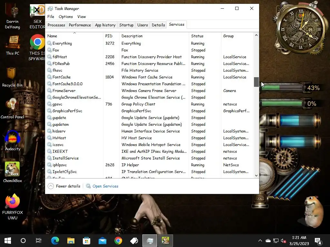330x247 pixels.
Task: Open the THIS IS SPYWARE Chrome shortcut
Action: click(x=37, y=48)
